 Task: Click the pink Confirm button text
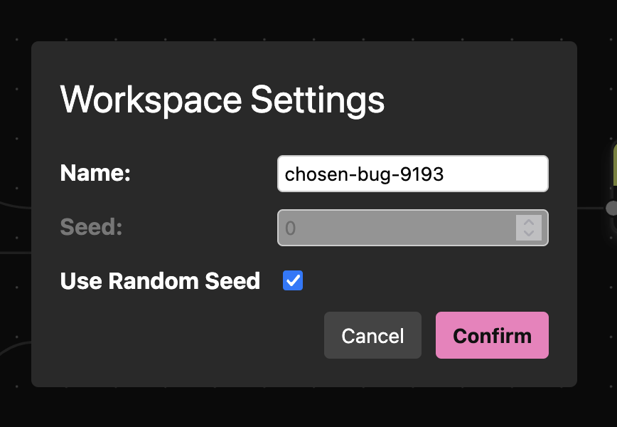[492, 334]
